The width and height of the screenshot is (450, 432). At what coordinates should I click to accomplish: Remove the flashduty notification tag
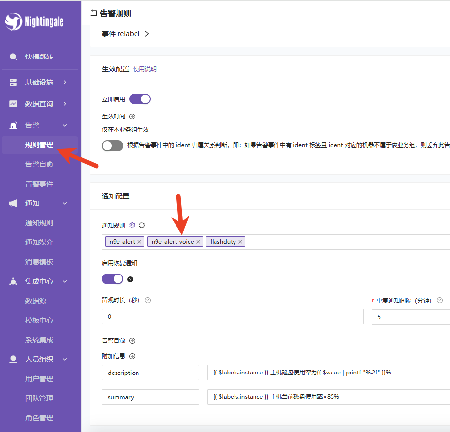tap(240, 242)
